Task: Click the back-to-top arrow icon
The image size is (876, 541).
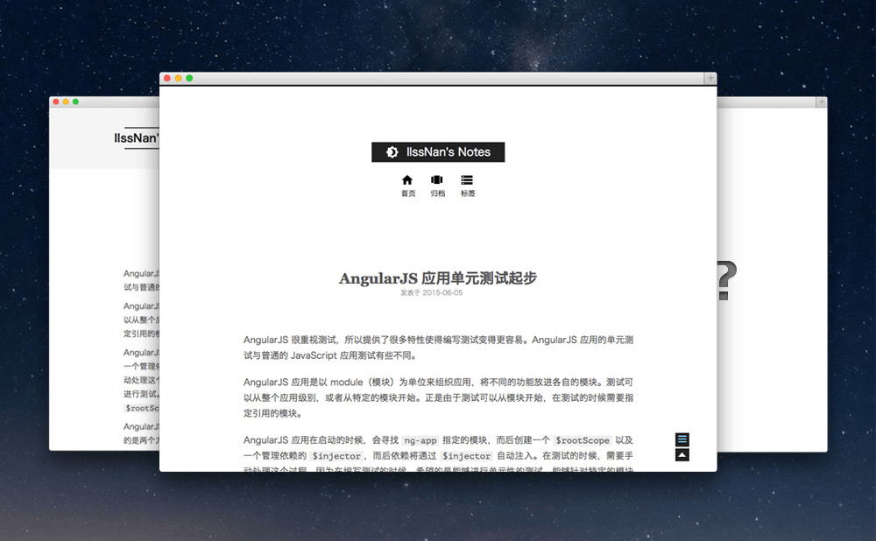Action: pyautogui.click(x=682, y=455)
